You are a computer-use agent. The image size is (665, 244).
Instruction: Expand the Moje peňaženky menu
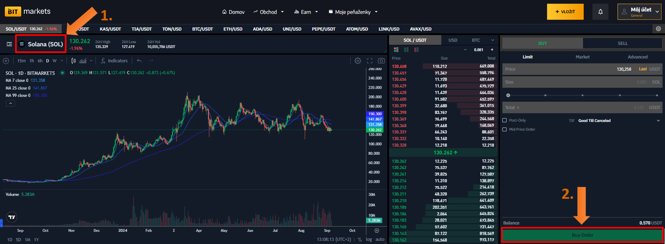click(353, 12)
